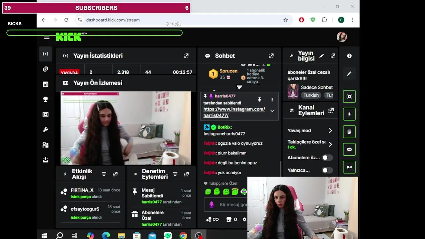Edit Yayın bilgisi with the pencil icon
Viewport: 425px width, 239px height.
321,56
